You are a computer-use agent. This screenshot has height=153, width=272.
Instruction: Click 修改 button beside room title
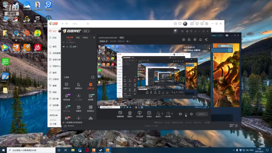click(122, 37)
